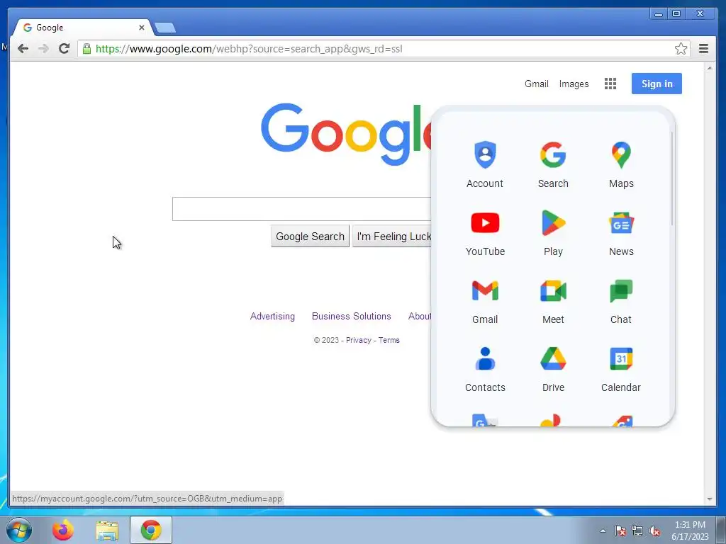Screen dimensions: 726x544
Task: View the green lock site security info
Action: (x=86, y=49)
